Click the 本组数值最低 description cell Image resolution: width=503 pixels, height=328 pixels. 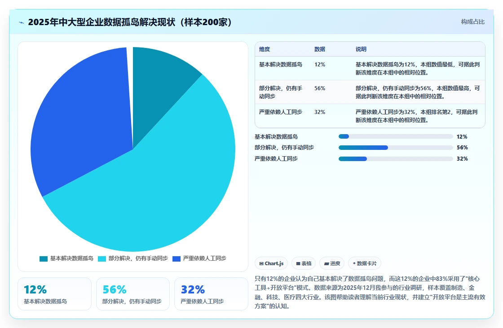point(418,68)
